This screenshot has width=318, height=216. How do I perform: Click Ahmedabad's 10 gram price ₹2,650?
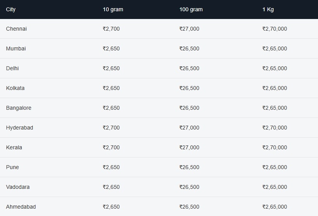click(x=111, y=207)
